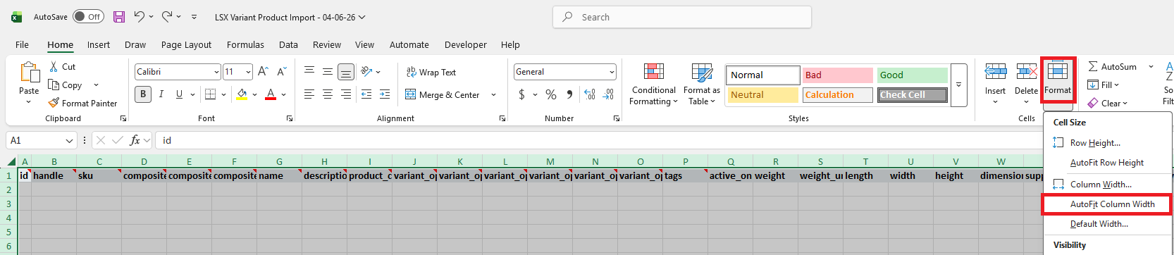This screenshot has height=255, width=1174.
Task: Choose Default Width menu item
Action: [x=1106, y=224]
